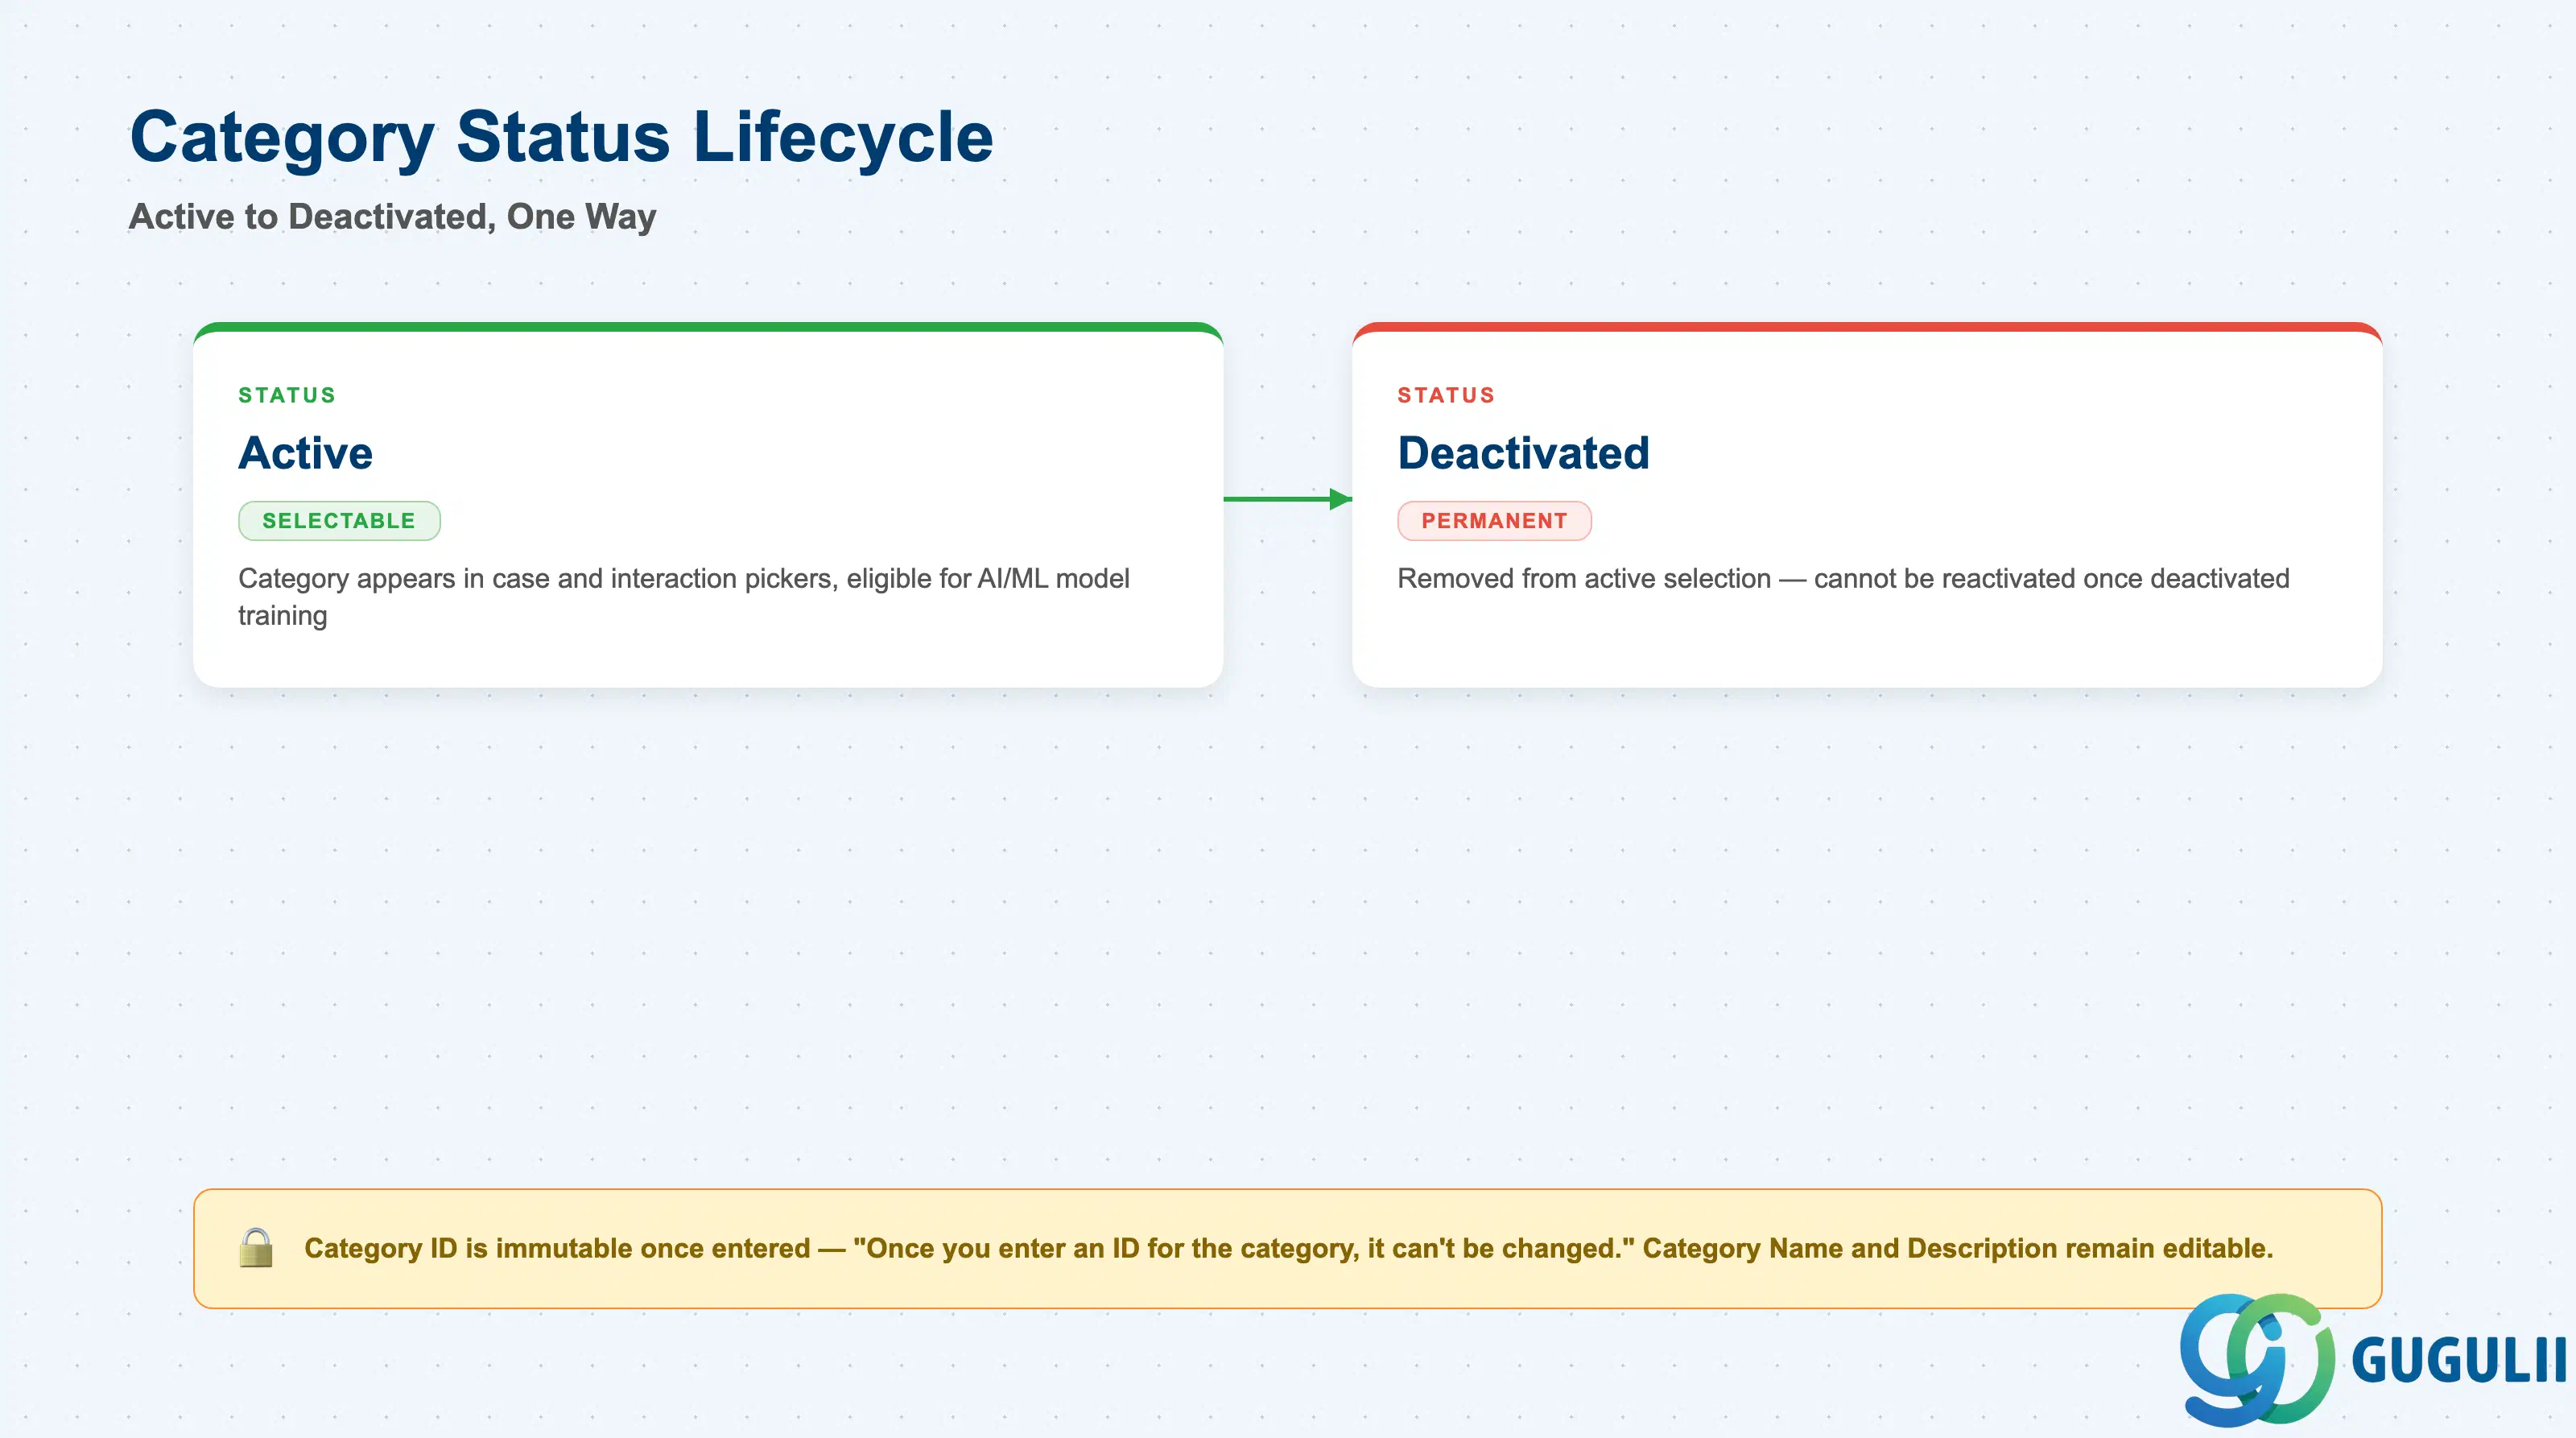Select the SELECTABLE badge

(x=339, y=521)
